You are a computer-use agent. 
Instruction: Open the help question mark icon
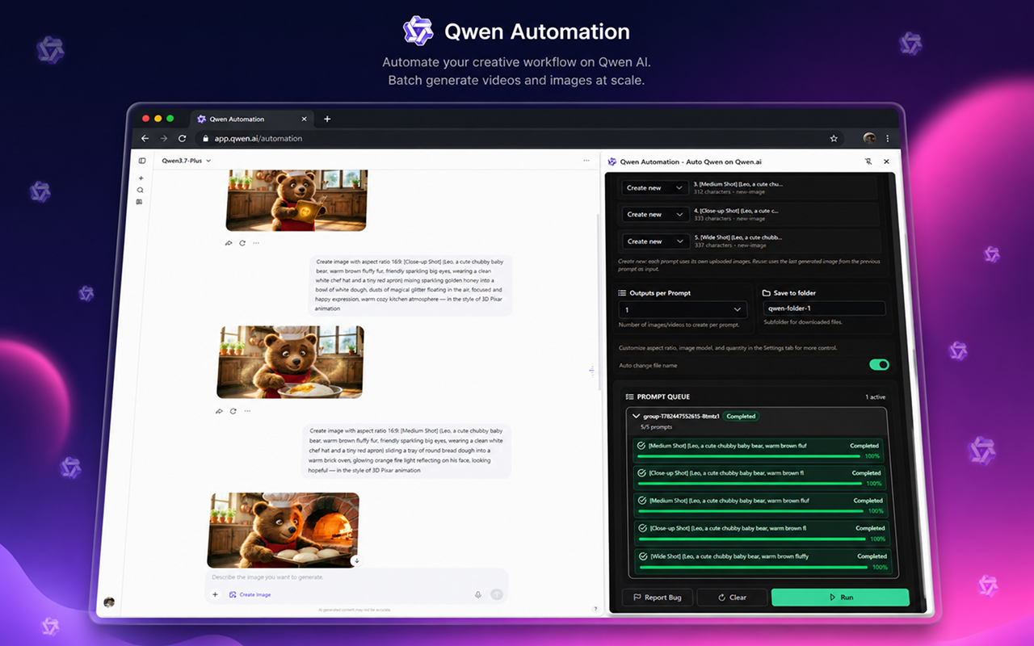pyautogui.click(x=596, y=609)
